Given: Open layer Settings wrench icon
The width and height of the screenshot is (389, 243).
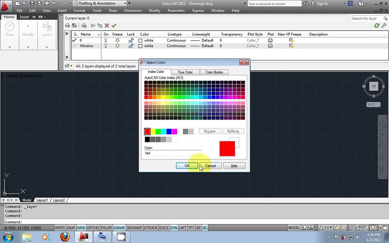Looking at the screenshot, I should point(384,26).
